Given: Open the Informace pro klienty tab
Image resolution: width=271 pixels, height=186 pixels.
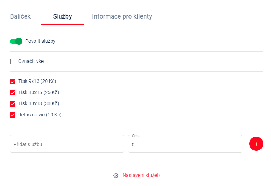Looking at the screenshot, I should pyautogui.click(x=122, y=16).
